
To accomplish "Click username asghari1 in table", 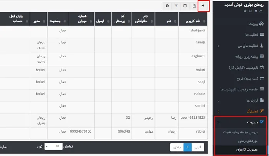I will [198, 56].
